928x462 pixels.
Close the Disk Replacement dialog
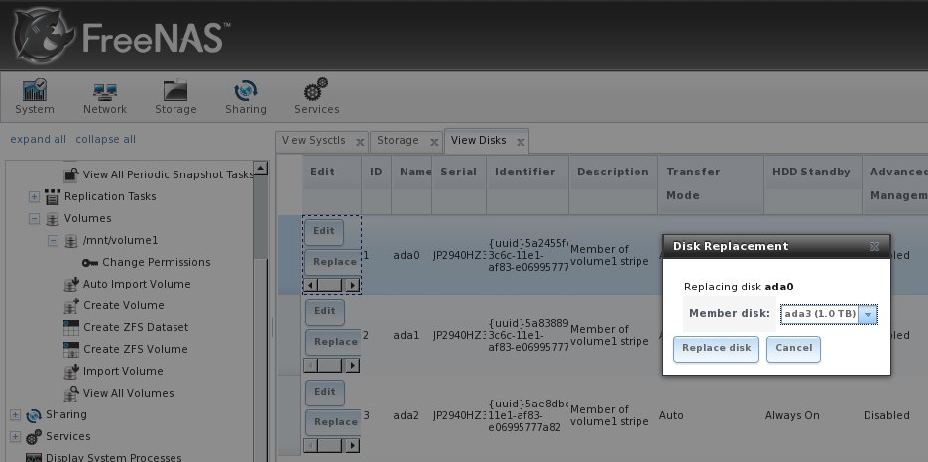pyautogui.click(x=874, y=247)
